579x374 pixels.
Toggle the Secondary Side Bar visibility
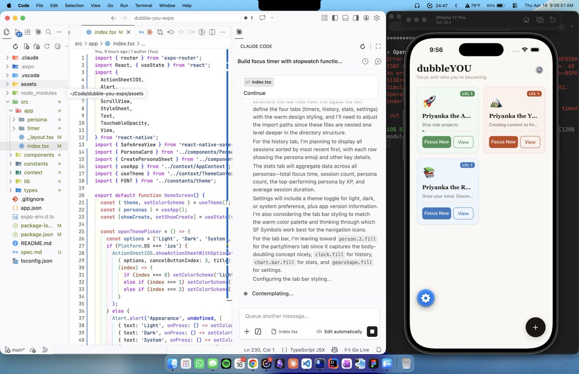356,18
